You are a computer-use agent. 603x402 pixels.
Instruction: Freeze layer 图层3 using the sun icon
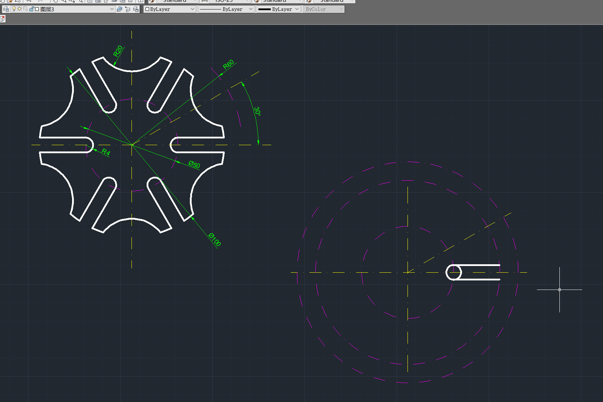tap(20, 9)
